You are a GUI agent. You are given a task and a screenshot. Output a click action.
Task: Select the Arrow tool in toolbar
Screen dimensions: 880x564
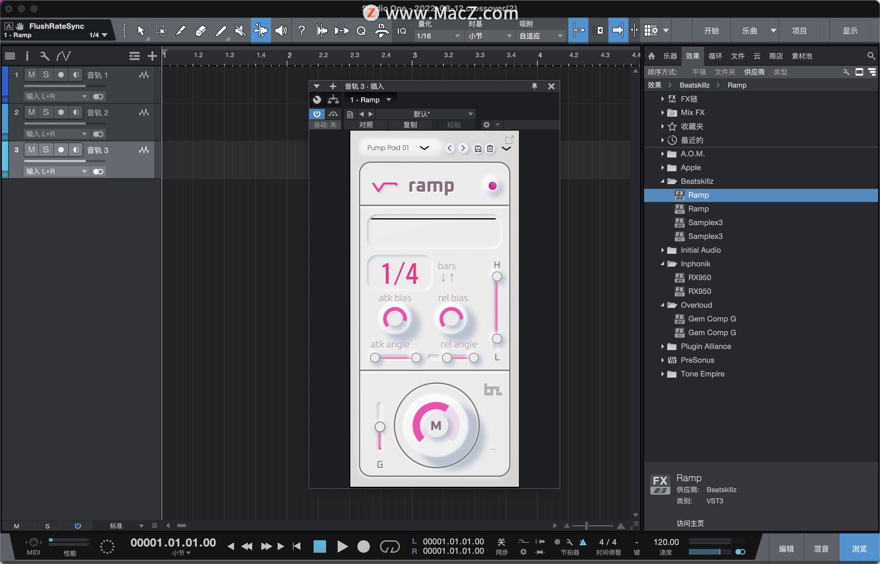coord(141,31)
